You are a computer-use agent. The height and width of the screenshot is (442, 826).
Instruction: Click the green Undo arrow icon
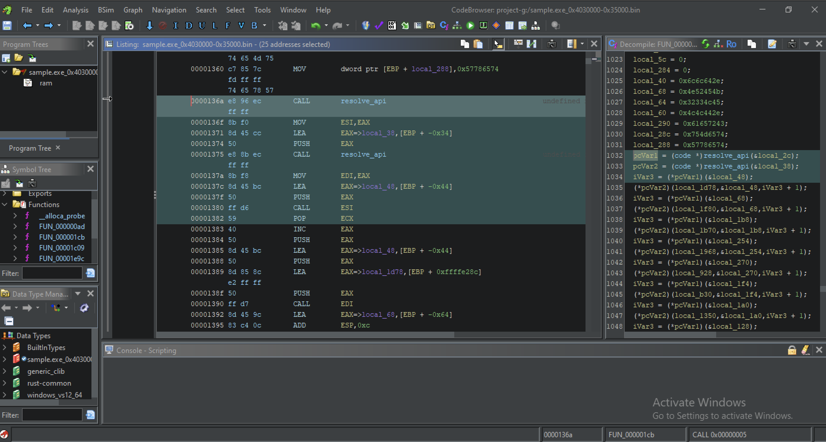click(316, 26)
